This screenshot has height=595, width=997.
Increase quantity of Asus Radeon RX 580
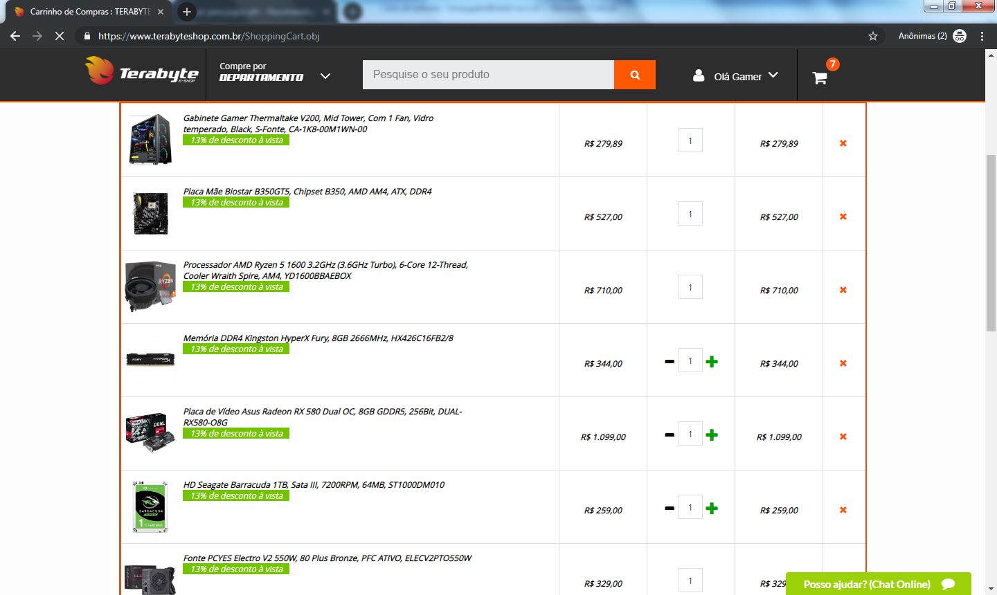(712, 434)
